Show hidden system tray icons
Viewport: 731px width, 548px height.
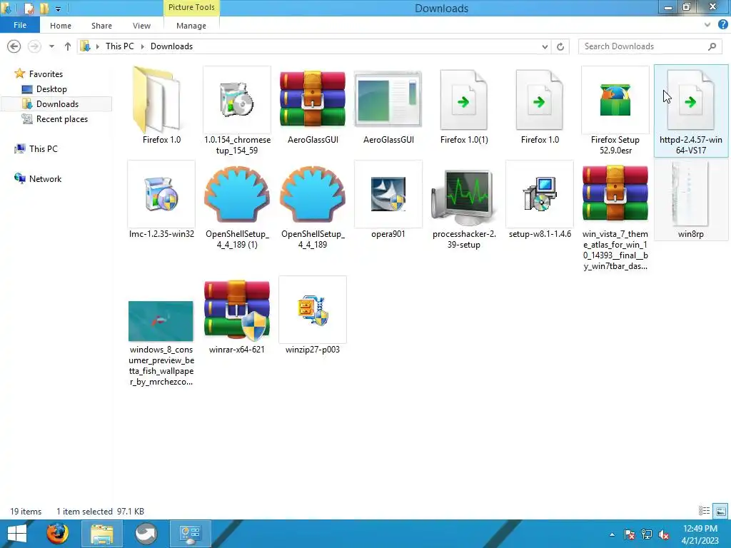[612, 534]
